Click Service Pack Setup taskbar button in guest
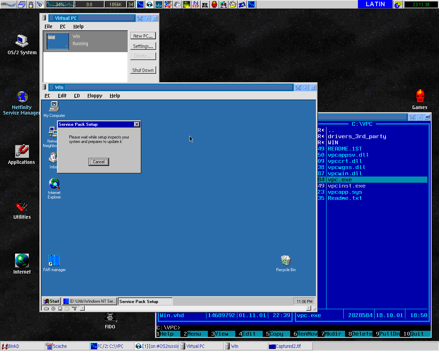 [145, 301]
